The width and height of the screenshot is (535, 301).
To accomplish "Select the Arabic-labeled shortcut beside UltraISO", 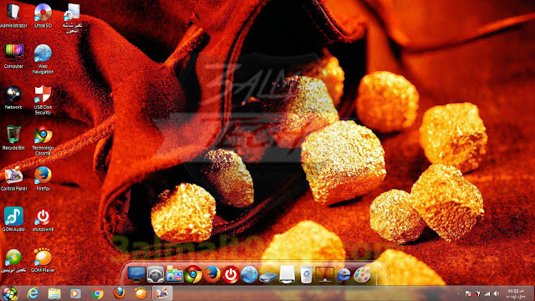I will [x=73, y=18].
